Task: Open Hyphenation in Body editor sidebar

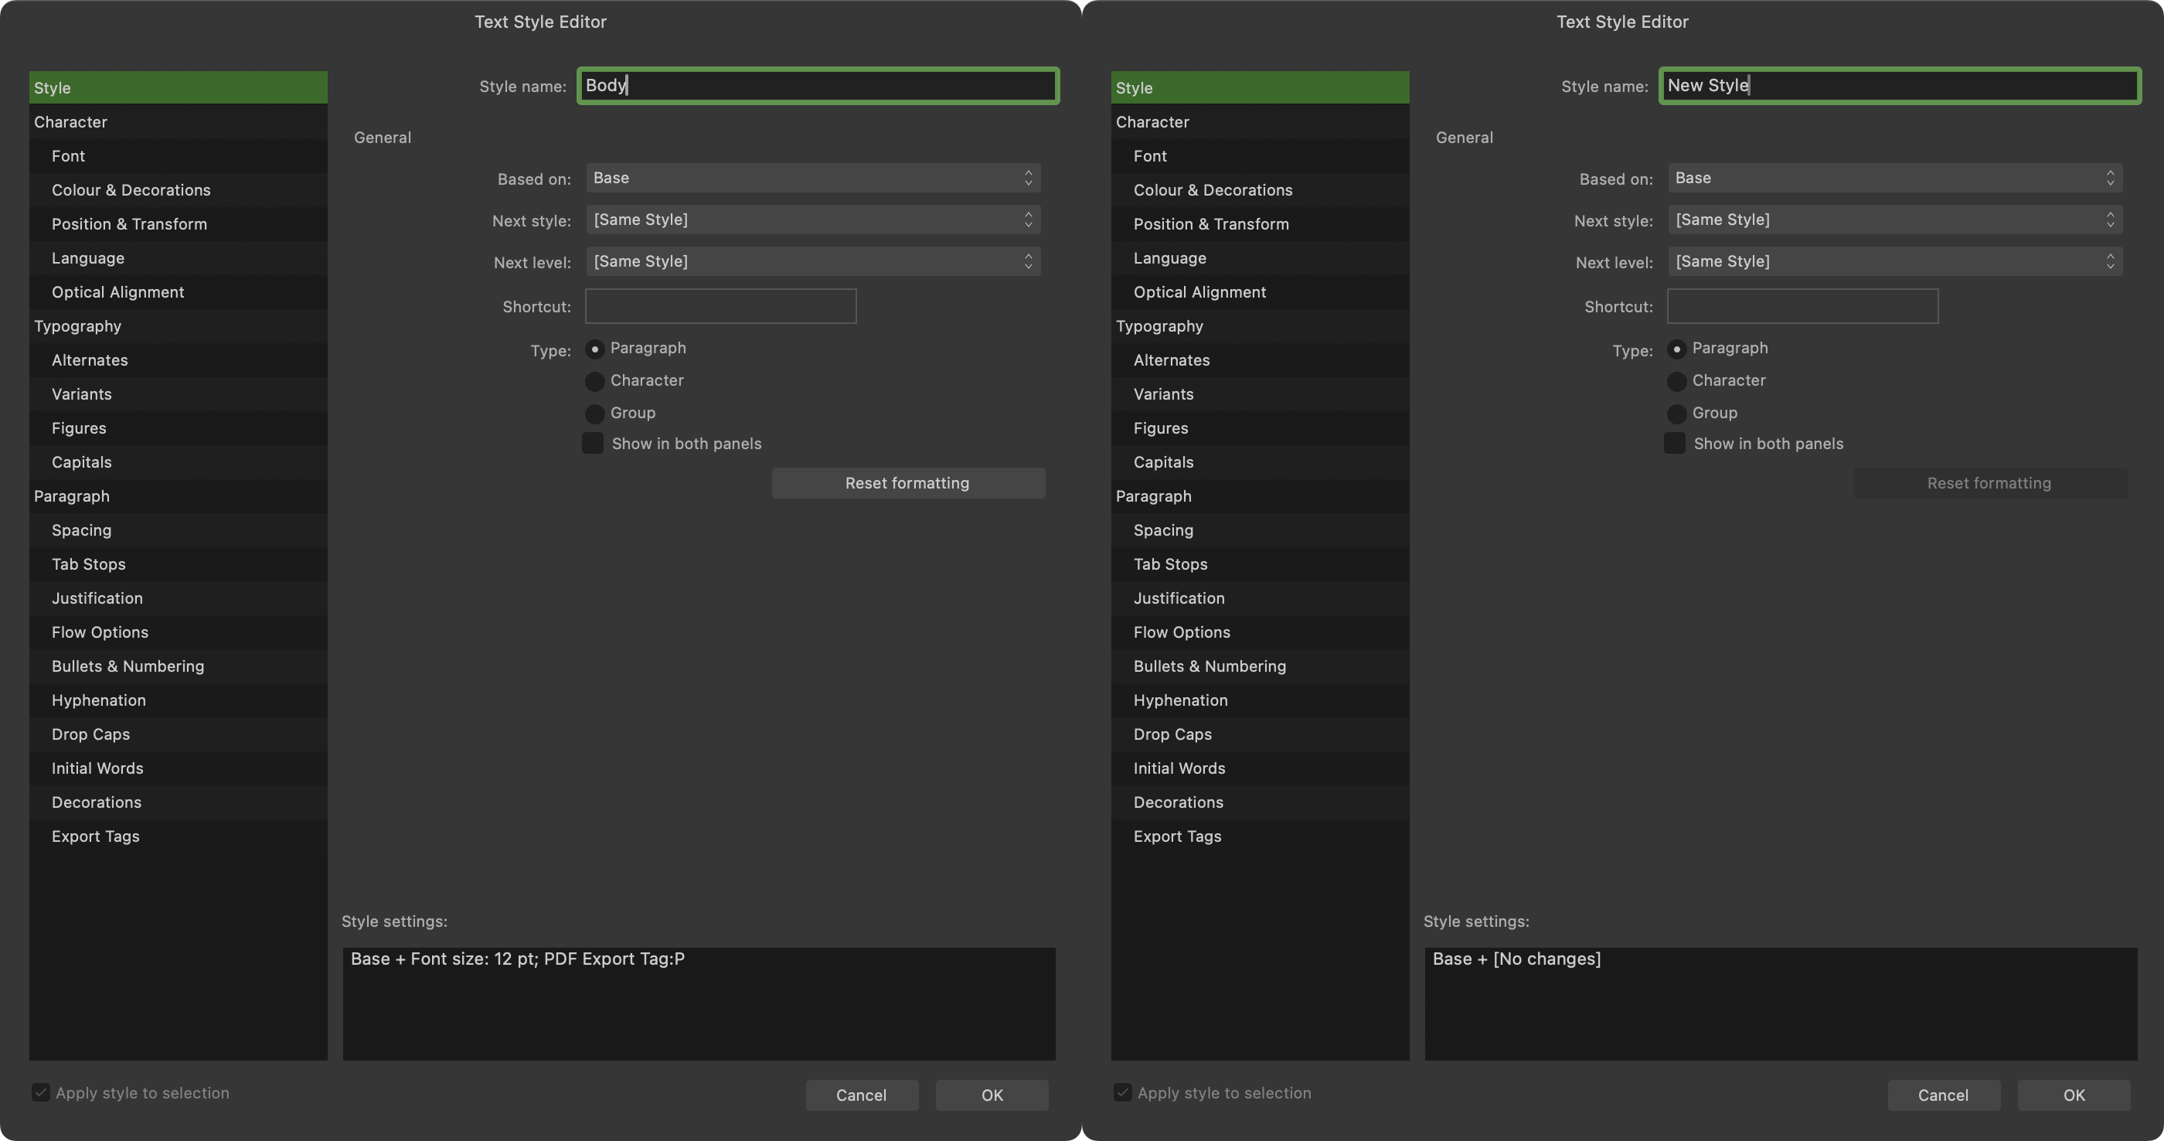Action: (178, 700)
